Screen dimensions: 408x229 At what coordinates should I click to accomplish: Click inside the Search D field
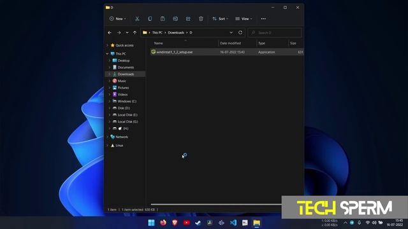[x=275, y=32]
